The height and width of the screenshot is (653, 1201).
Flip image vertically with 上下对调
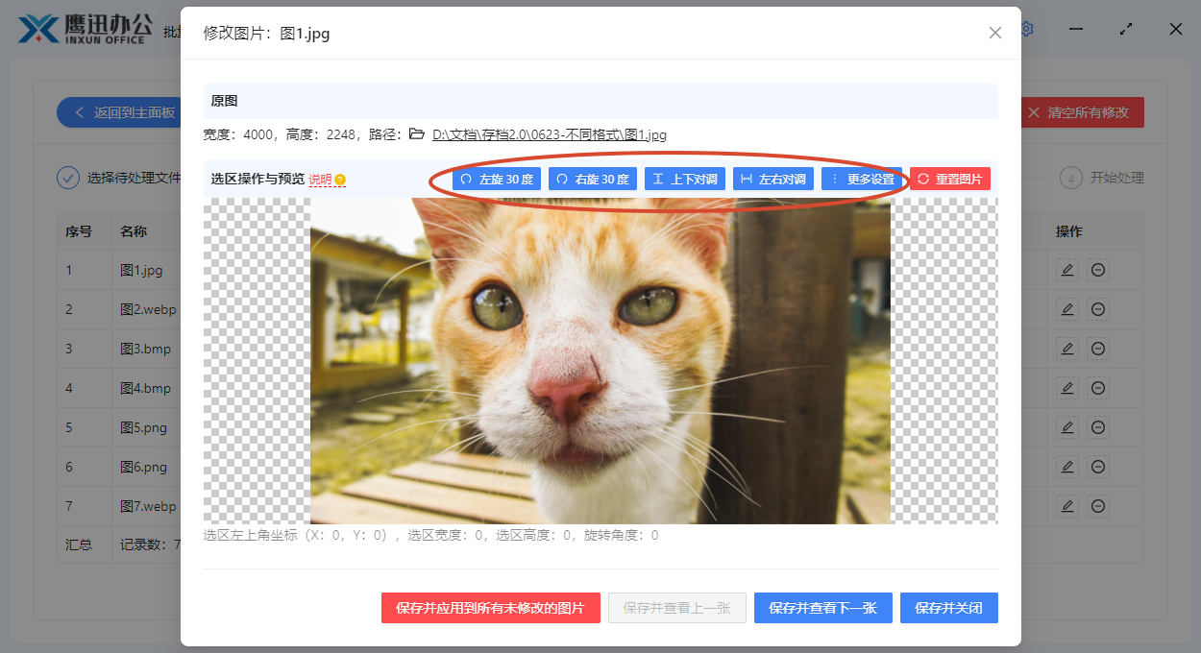[x=685, y=179]
